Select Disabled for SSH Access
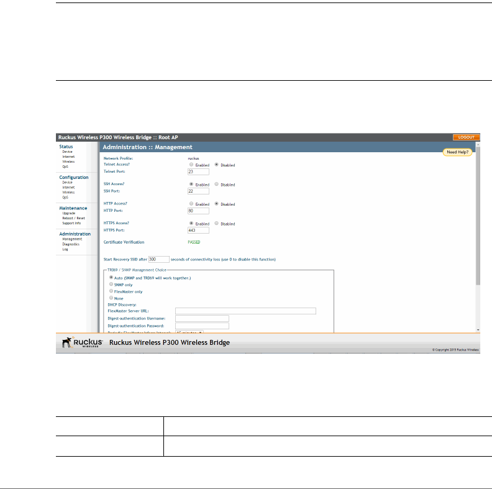This screenshot has height=489, width=492. [x=217, y=185]
